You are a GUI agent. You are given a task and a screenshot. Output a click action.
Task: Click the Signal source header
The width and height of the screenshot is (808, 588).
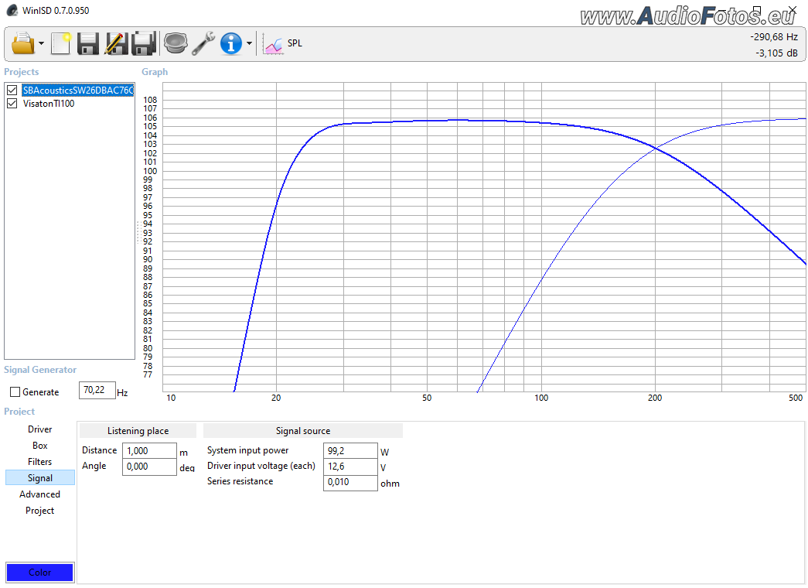pyautogui.click(x=303, y=431)
